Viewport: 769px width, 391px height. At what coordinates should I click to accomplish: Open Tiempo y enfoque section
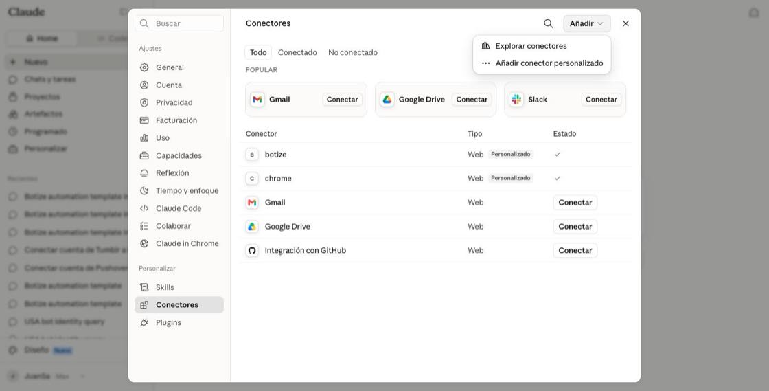coord(179,191)
